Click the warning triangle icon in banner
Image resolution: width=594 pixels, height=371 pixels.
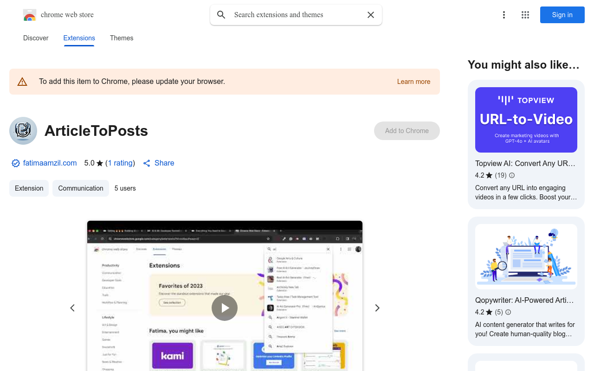click(22, 82)
